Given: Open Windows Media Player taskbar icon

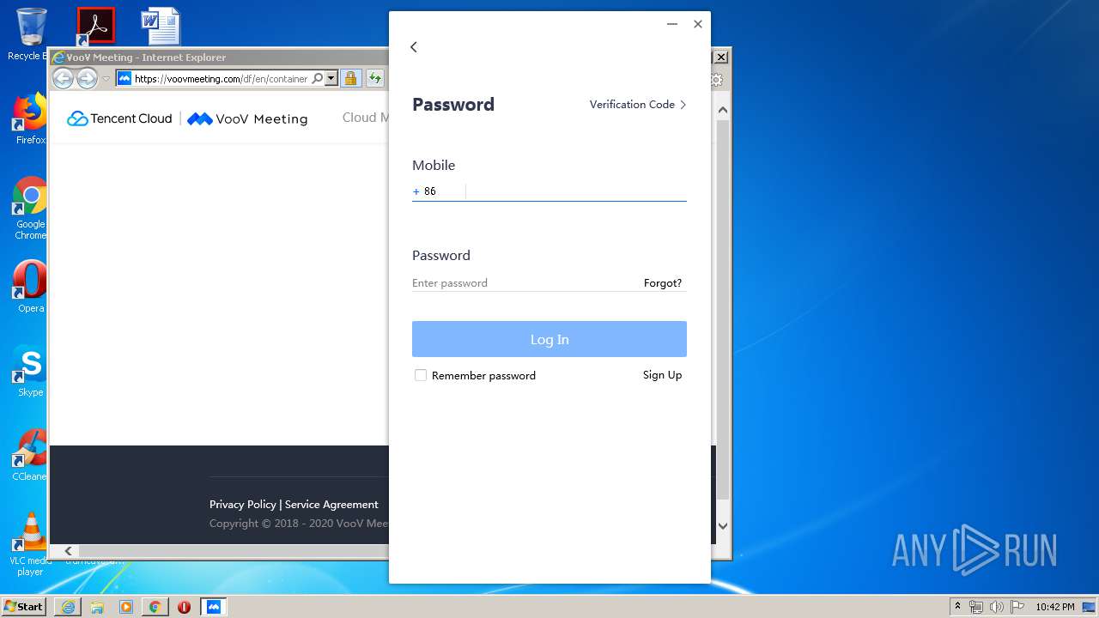Looking at the screenshot, I should pos(126,607).
